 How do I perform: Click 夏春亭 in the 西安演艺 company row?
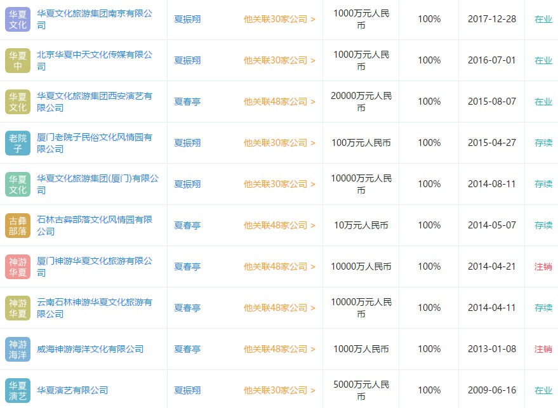click(x=187, y=102)
